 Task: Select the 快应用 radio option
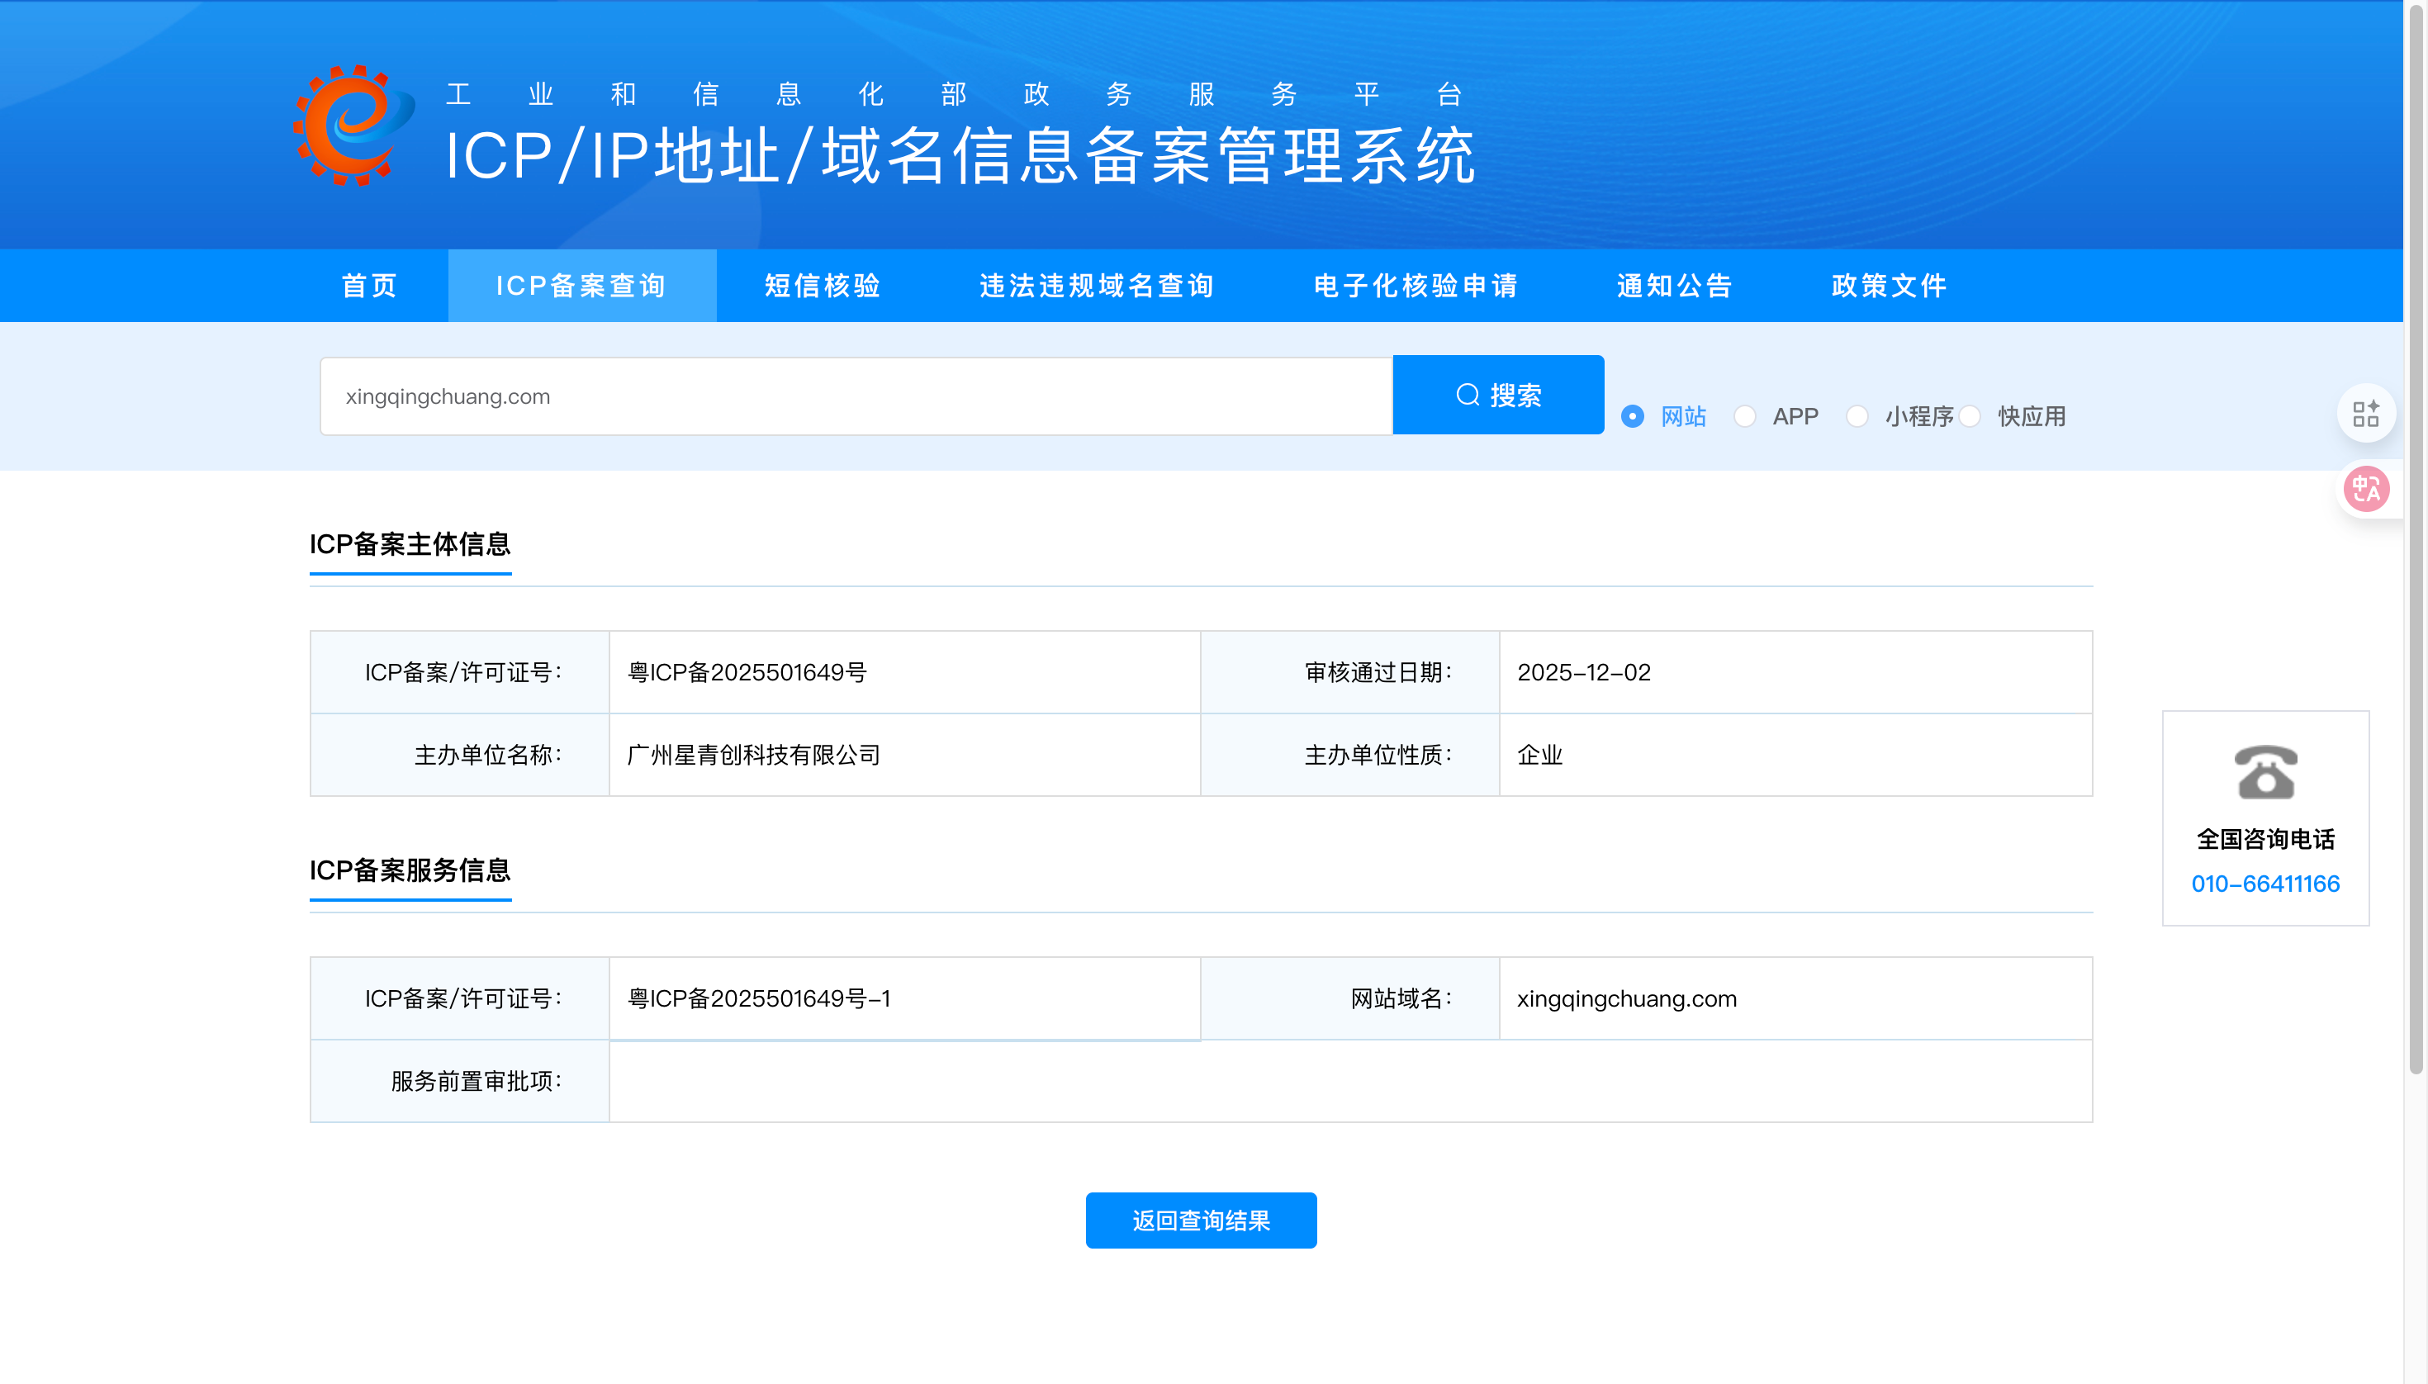(x=1970, y=416)
